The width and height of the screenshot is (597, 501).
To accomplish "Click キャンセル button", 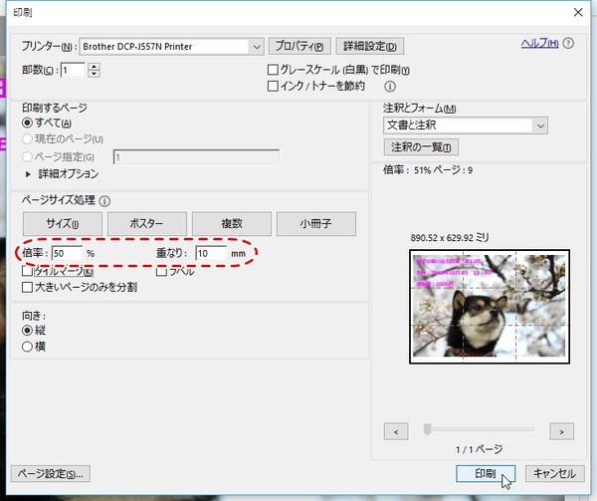I will pos(555,473).
